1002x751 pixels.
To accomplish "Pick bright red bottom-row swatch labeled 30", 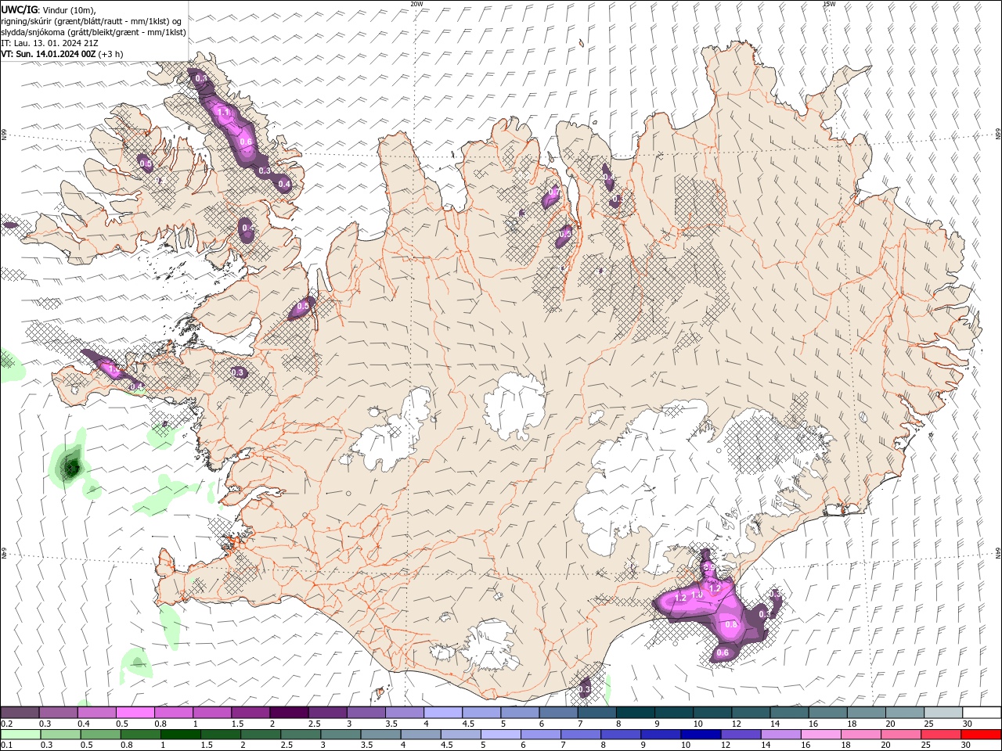I will (981, 735).
